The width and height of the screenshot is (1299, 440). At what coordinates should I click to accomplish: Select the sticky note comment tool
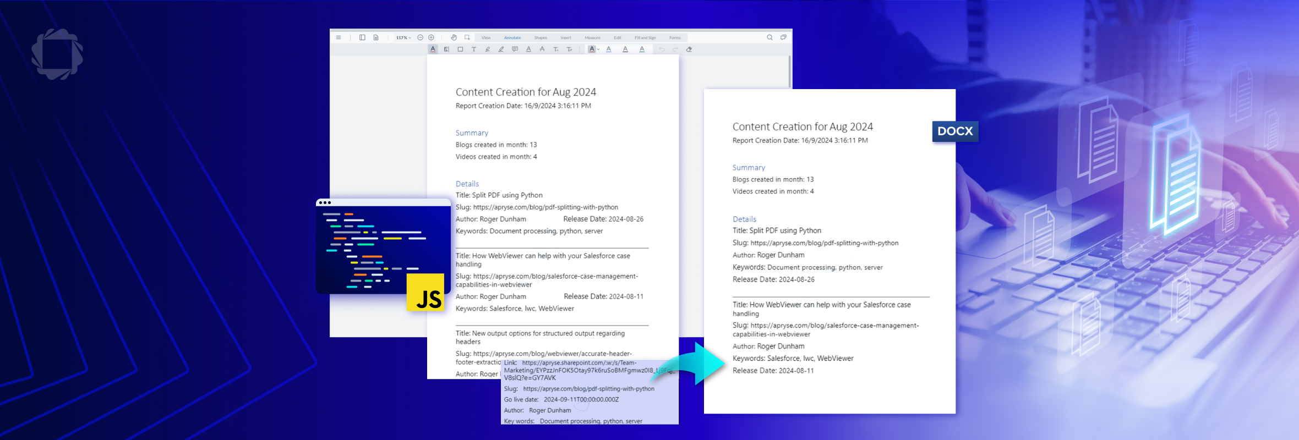(515, 49)
